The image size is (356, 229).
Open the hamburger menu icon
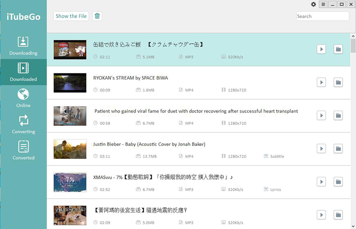coord(324,4)
